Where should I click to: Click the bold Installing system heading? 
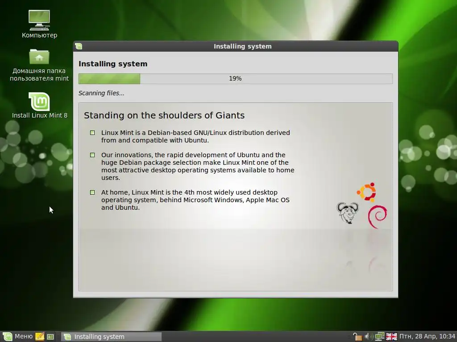coord(113,64)
